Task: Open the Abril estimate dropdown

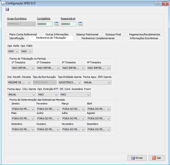Action: [99, 109]
